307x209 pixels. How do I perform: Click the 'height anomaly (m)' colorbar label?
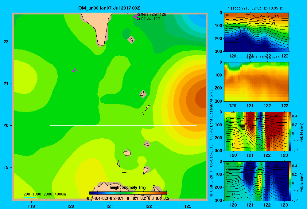(128, 187)
